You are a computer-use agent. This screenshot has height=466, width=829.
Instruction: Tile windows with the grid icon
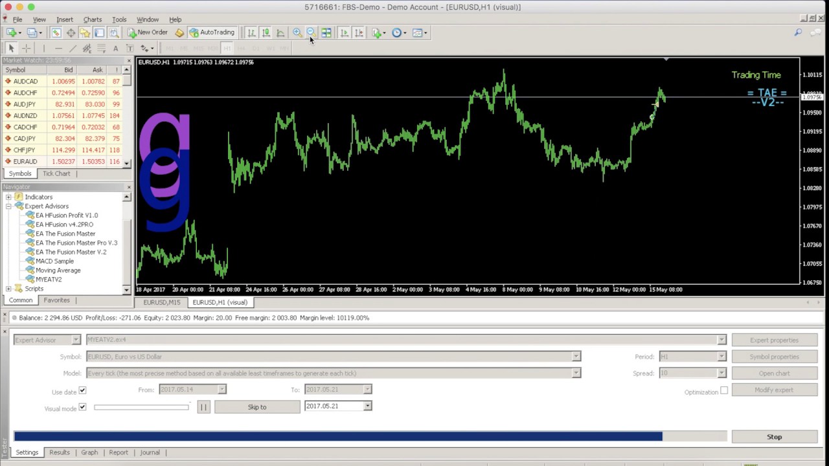326,32
